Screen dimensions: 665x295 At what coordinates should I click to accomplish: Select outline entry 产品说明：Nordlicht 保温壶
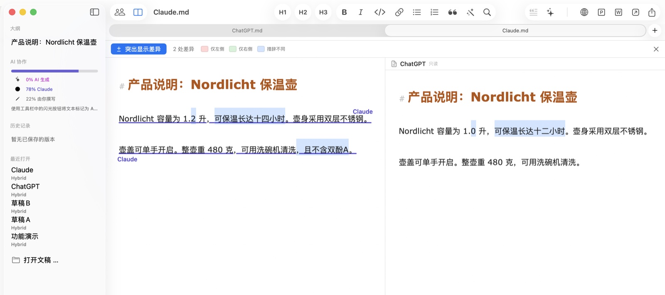tap(54, 42)
